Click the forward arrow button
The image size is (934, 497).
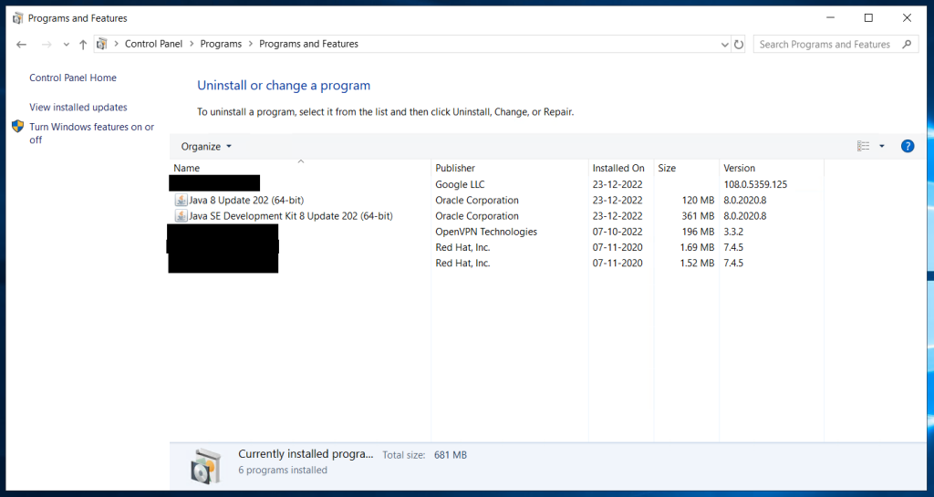[47, 44]
